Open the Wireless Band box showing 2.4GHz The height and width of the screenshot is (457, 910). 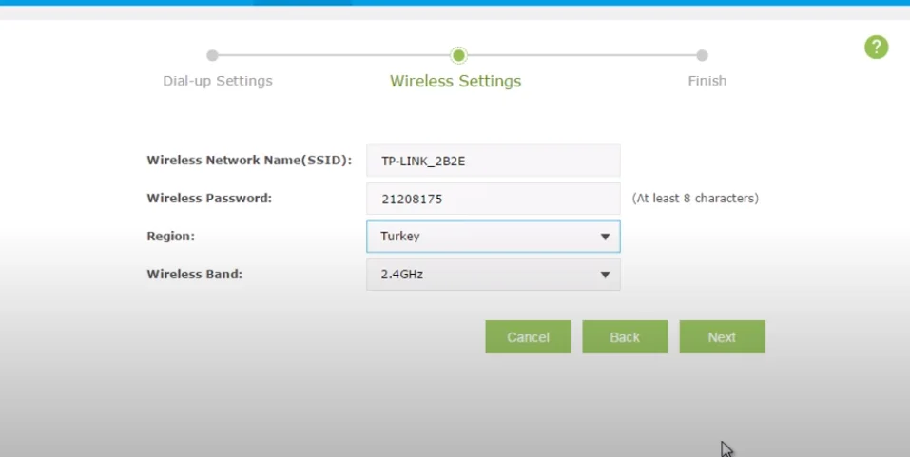(x=480, y=275)
